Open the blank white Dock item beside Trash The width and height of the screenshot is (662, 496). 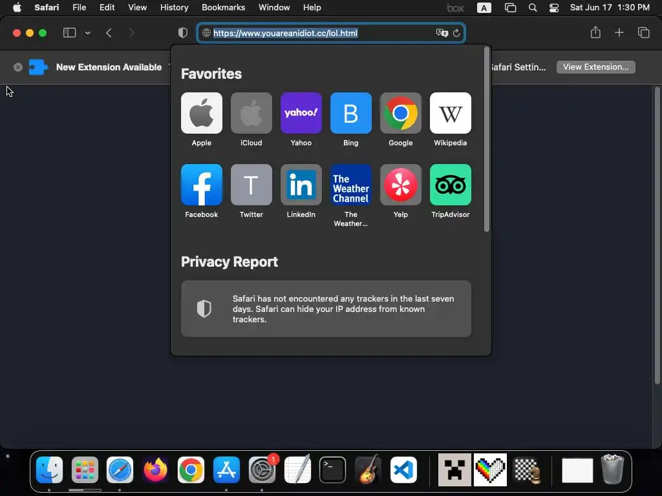point(577,470)
